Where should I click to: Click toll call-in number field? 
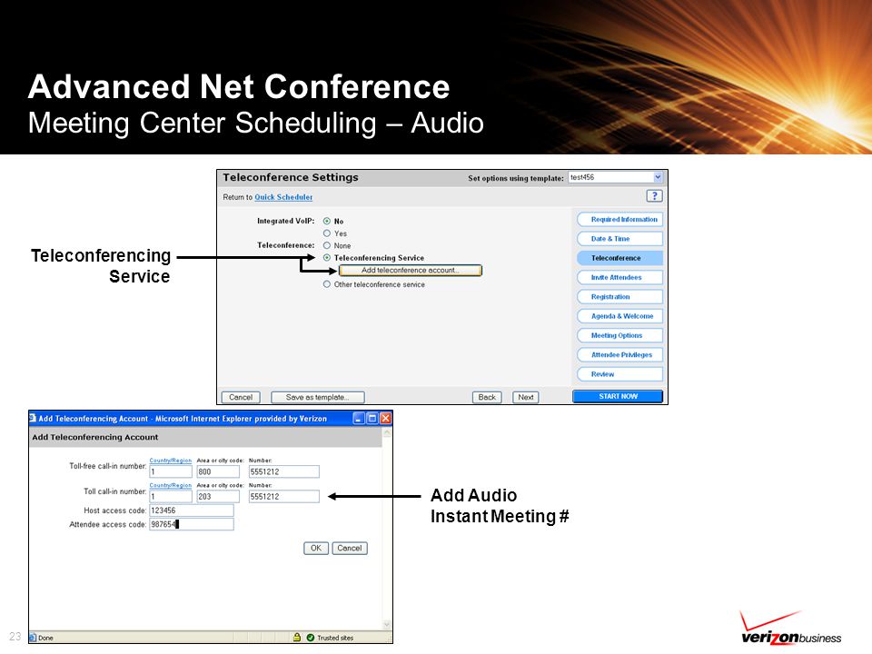pyautogui.click(x=284, y=496)
